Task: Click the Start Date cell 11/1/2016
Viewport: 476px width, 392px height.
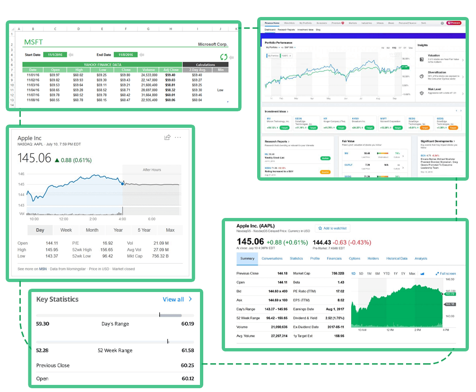Action: [x=55, y=55]
